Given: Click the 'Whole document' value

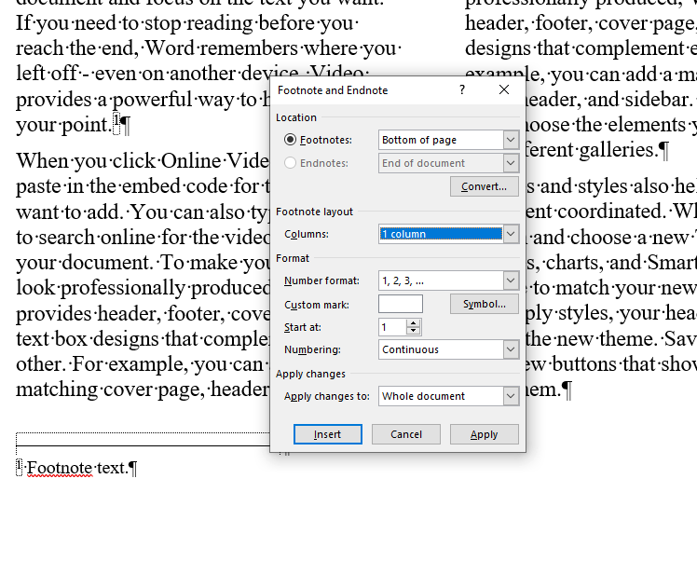Looking at the screenshot, I should 424,396.
